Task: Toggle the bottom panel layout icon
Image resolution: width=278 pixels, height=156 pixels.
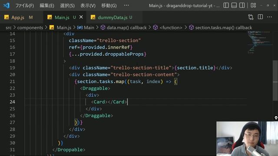Action: pos(234,5)
